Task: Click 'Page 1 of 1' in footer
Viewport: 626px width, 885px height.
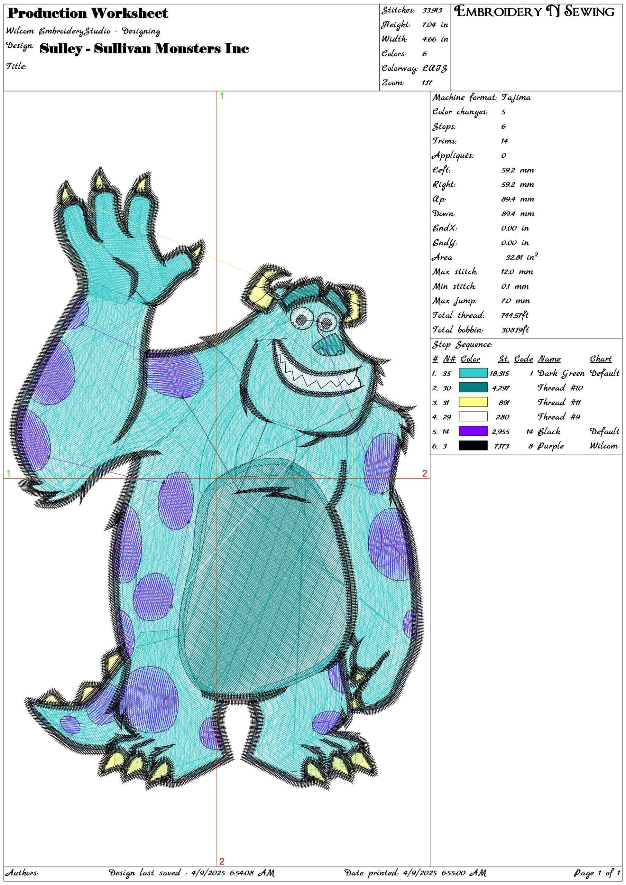Action: [597, 873]
